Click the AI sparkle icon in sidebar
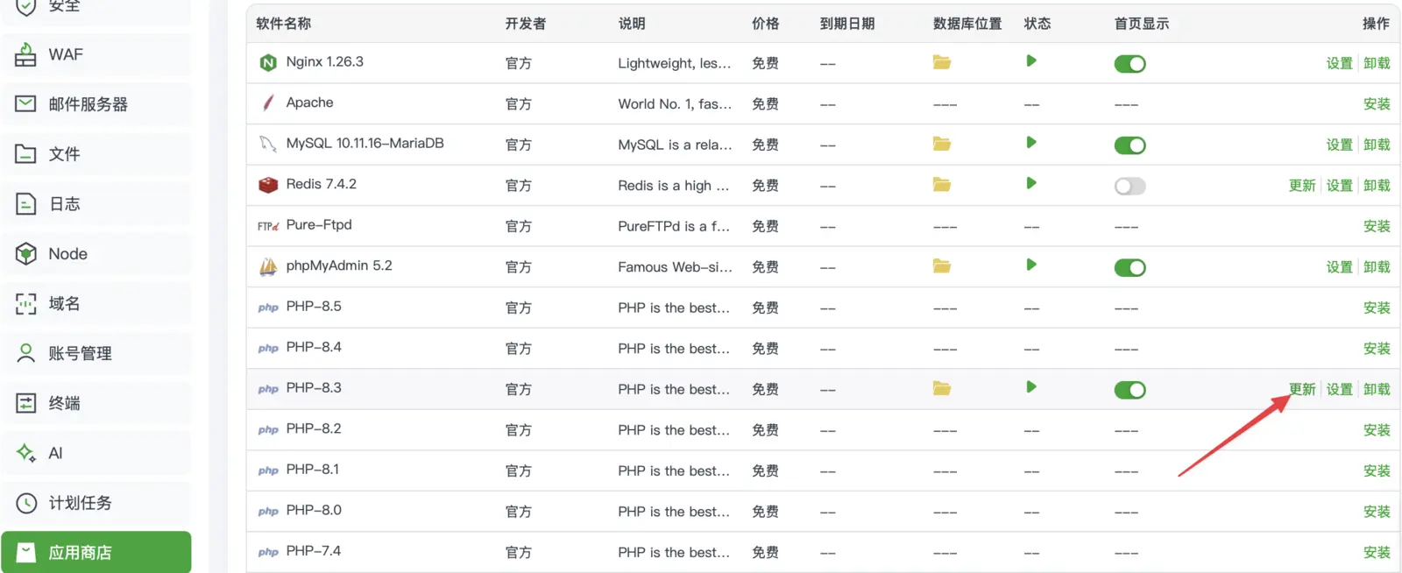This screenshot has height=573, width=1402. click(x=26, y=453)
